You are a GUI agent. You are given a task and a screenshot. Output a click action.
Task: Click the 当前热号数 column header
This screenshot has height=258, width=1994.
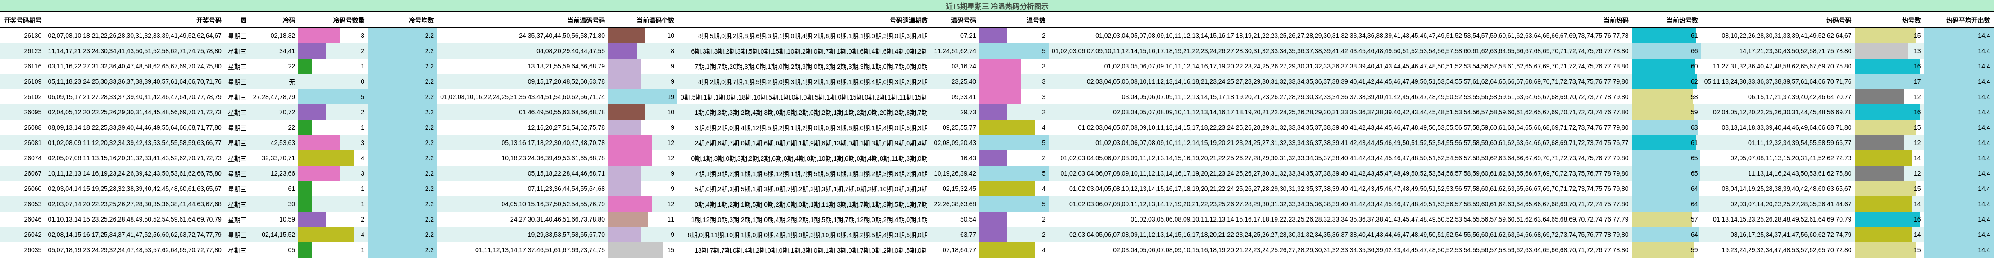1682,20
